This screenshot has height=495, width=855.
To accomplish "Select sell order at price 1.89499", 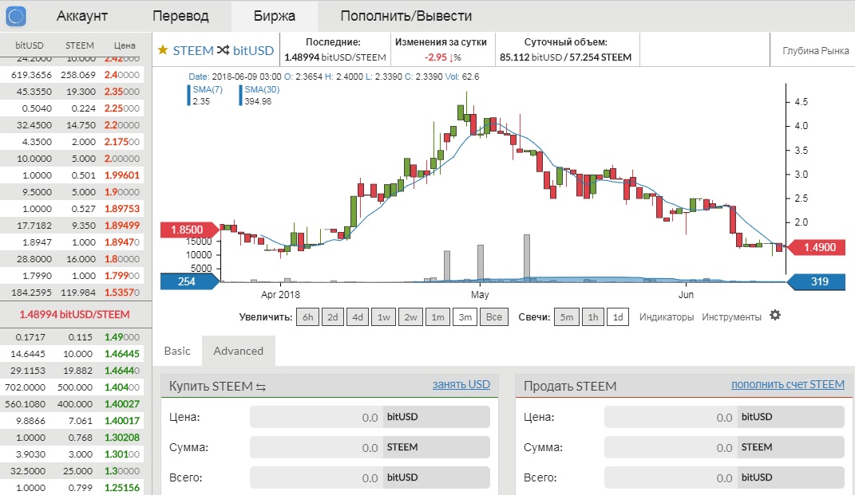I will pos(72,226).
